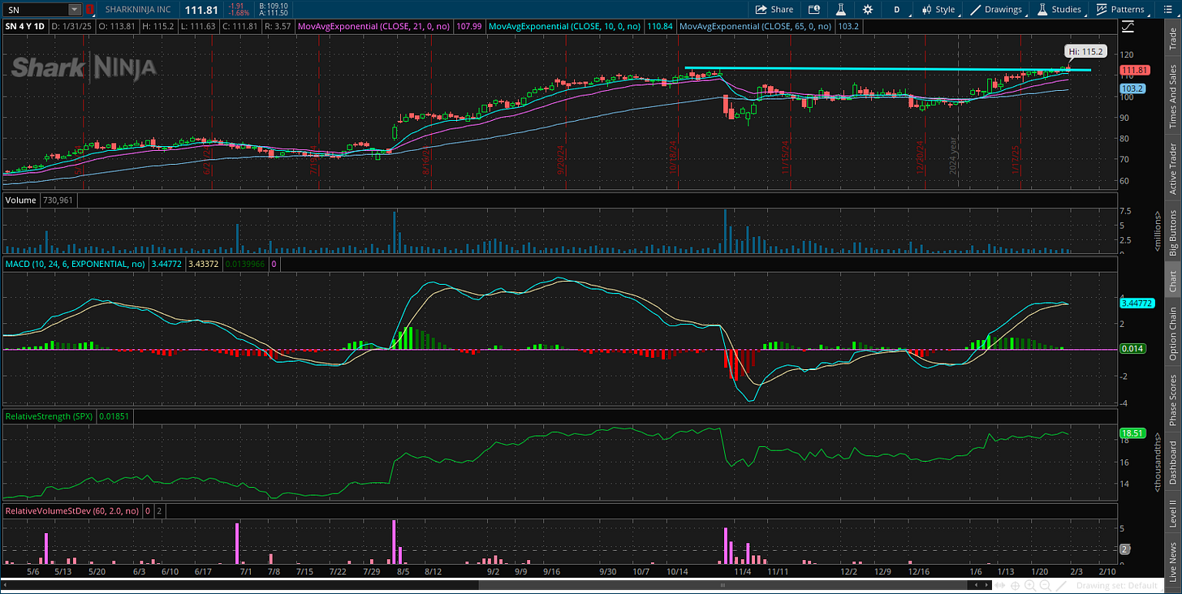Screen dimensions: 1182x594
Task: Click the RelativeStrength (SPX) study label
Action: (x=49, y=416)
